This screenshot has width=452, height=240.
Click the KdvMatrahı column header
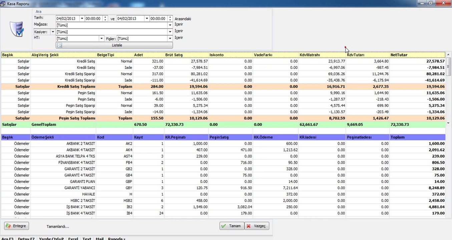[x=322, y=55]
